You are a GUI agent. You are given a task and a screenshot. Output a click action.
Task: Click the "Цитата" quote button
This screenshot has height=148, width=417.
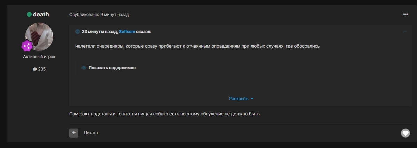tap(91, 133)
